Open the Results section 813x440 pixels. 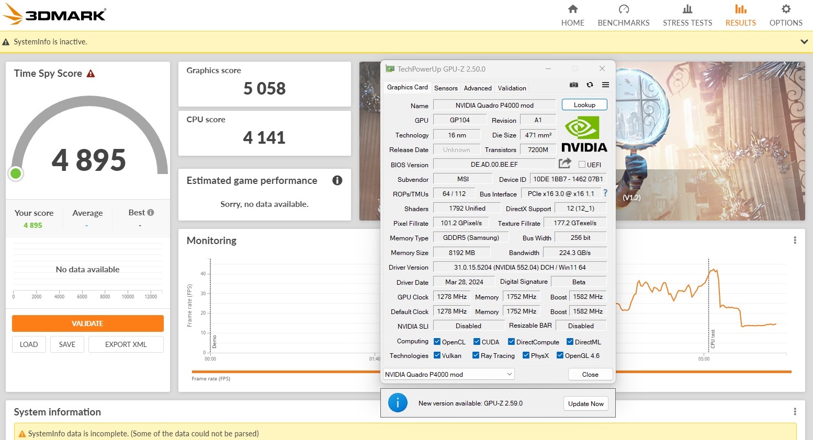(x=740, y=16)
